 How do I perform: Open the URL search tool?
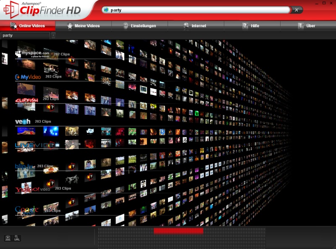pyautogui.click(x=16, y=238)
